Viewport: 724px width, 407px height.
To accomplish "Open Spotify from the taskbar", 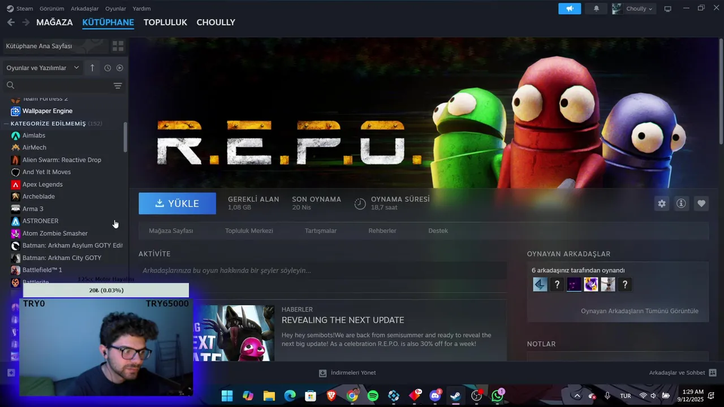I will [373, 396].
